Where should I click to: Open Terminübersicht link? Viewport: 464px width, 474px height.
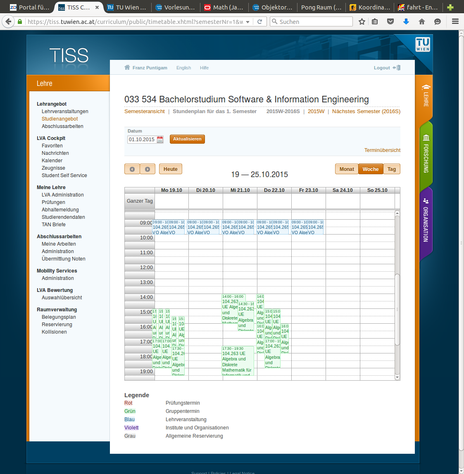[x=382, y=150]
